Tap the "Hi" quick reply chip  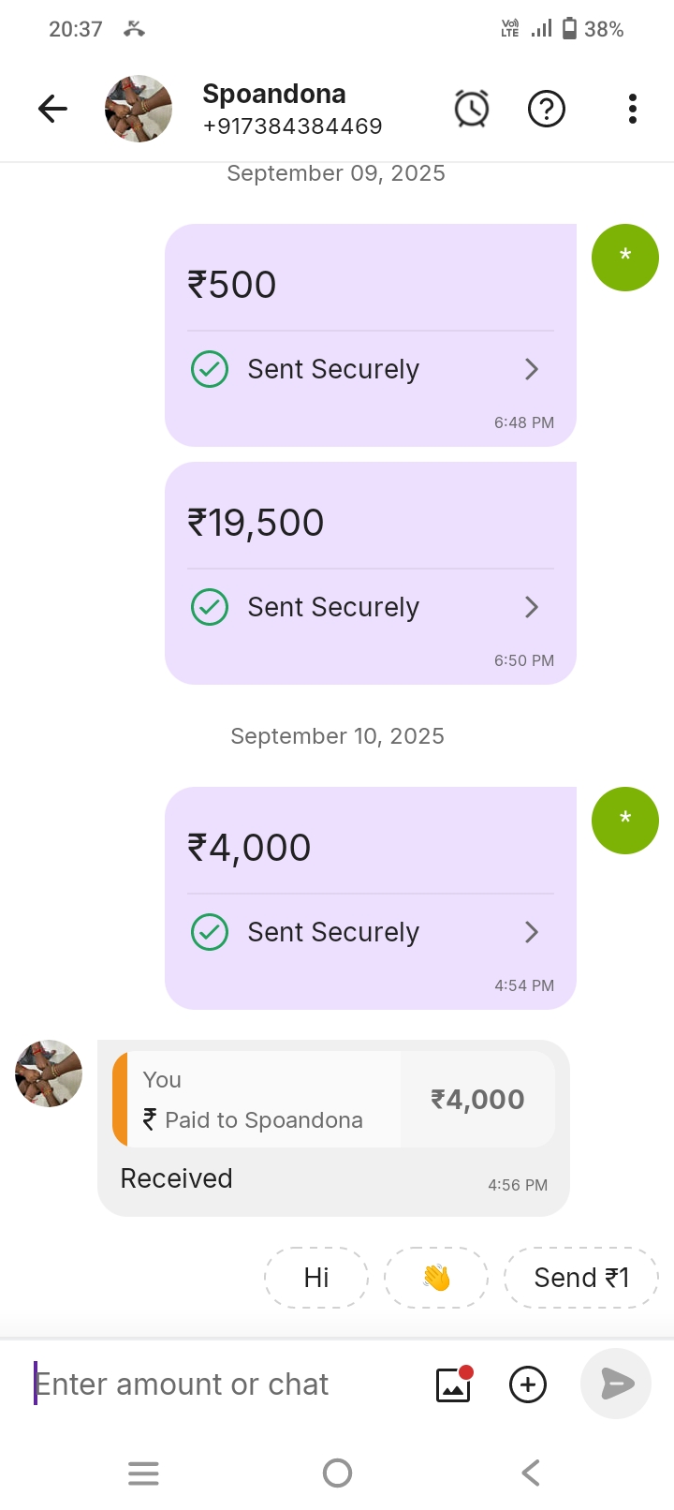pos(316,1278)
